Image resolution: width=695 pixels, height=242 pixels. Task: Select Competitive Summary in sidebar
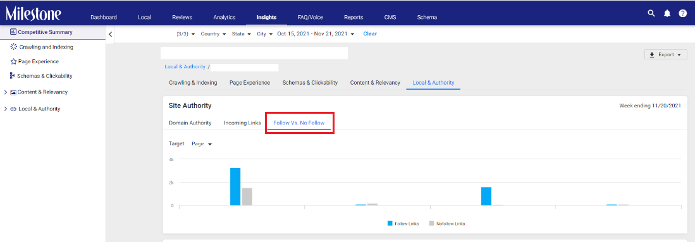point(45,32)
